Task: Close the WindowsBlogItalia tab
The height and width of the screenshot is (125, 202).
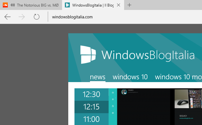Action: pyautogui.click(x=119, y=5)
